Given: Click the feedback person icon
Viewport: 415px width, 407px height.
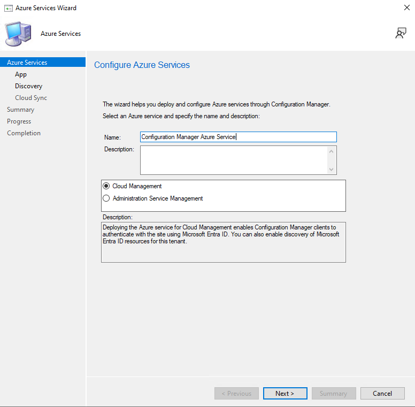Looking at the screenshot, I should [x=401, y=33].
